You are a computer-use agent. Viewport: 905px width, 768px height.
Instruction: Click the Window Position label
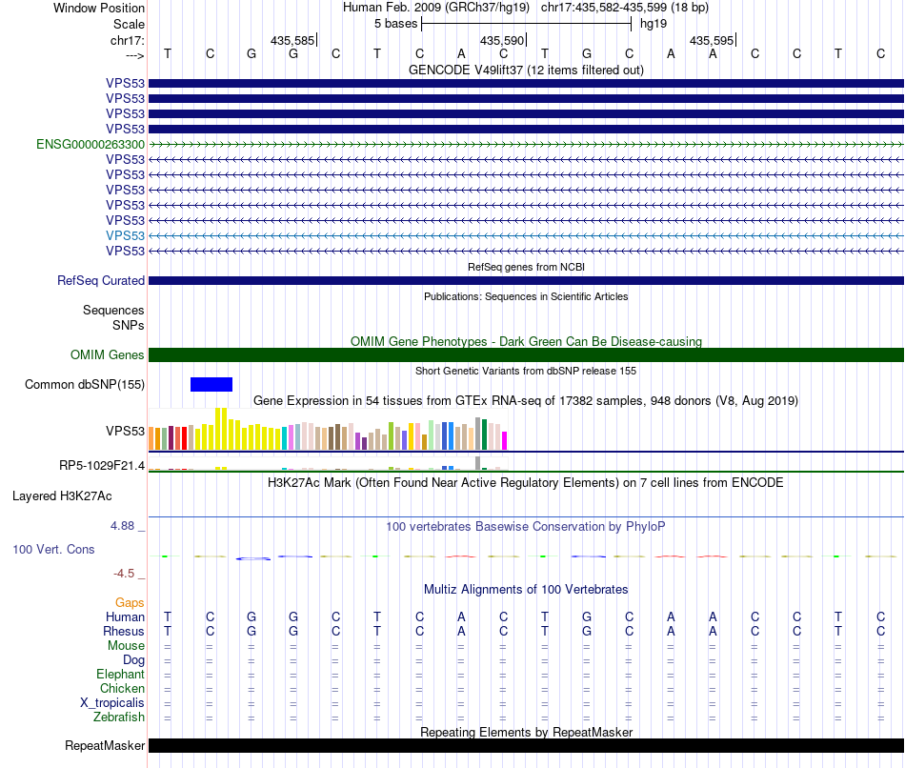[x=99, y=8]
